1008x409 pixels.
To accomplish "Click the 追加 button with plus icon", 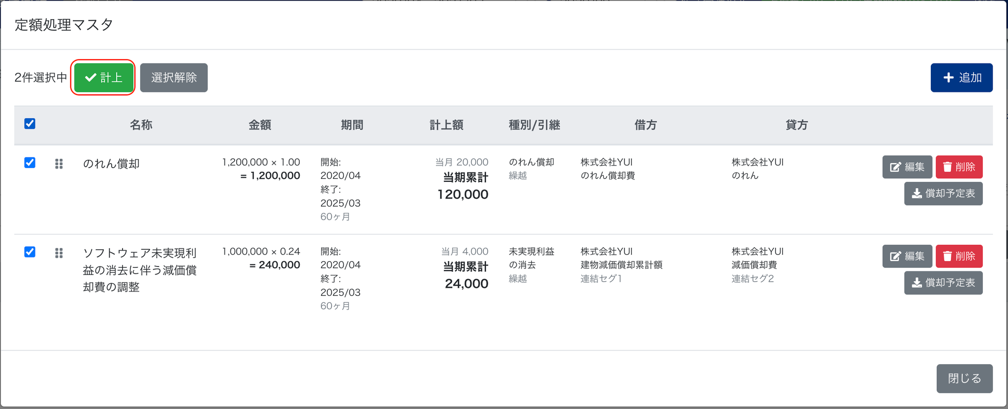I will tap(961, 78).
